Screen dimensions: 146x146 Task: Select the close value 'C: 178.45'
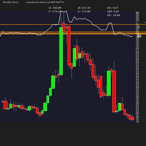[55, 12]
